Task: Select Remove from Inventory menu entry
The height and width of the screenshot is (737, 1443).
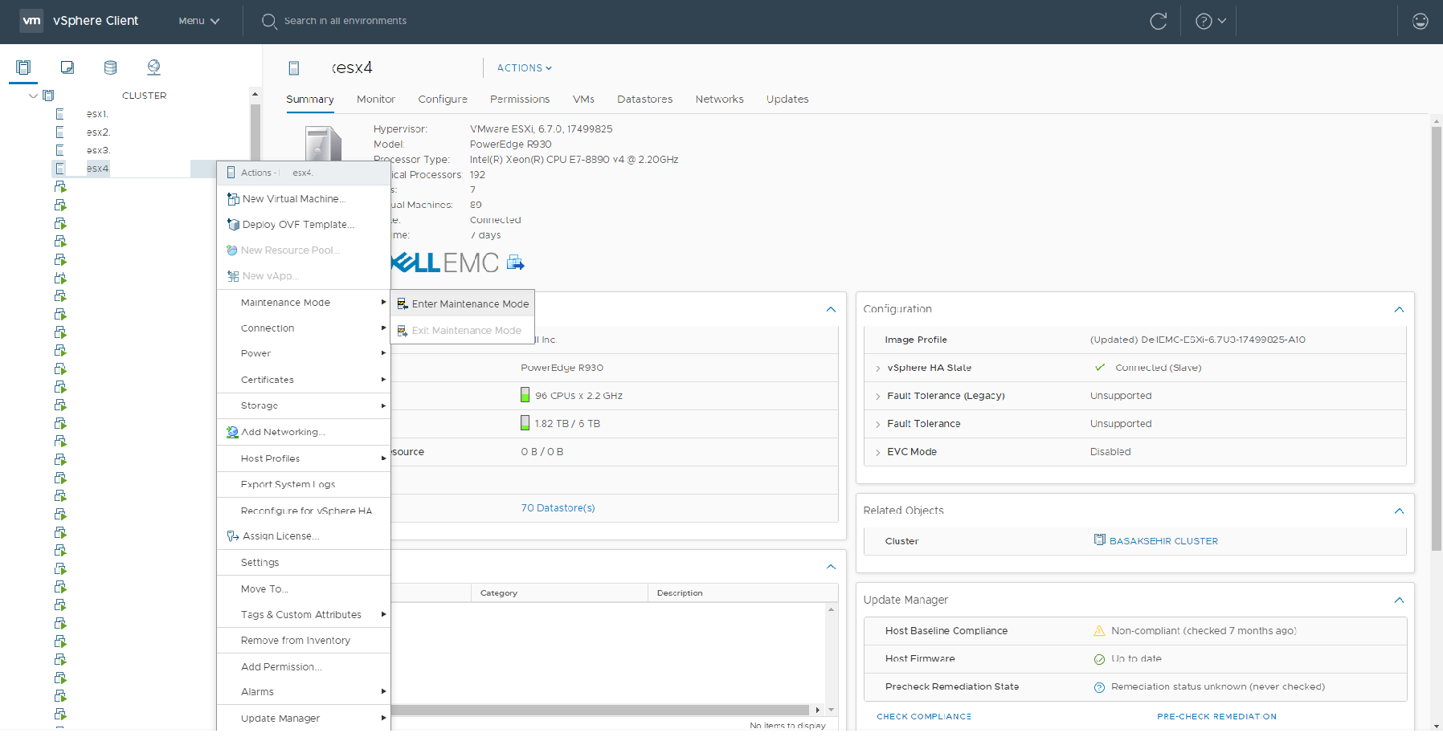Action: click(304, 641)
